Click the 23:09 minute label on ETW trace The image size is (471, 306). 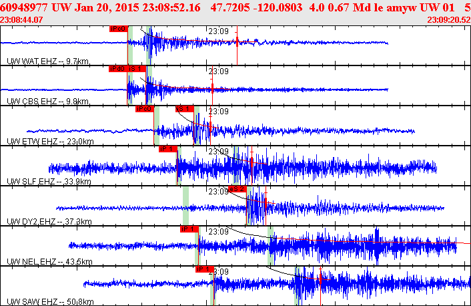pyautogui.click(x=219, y=112)
